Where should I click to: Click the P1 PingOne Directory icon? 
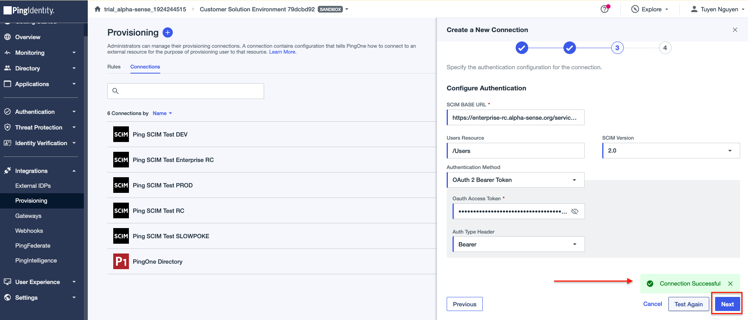pos(121,261)
